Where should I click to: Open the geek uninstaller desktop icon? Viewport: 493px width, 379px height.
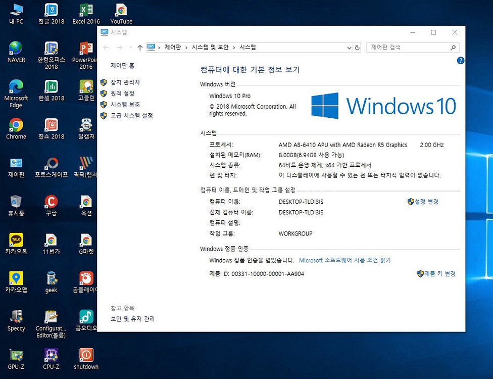click(x=51, y=282)
